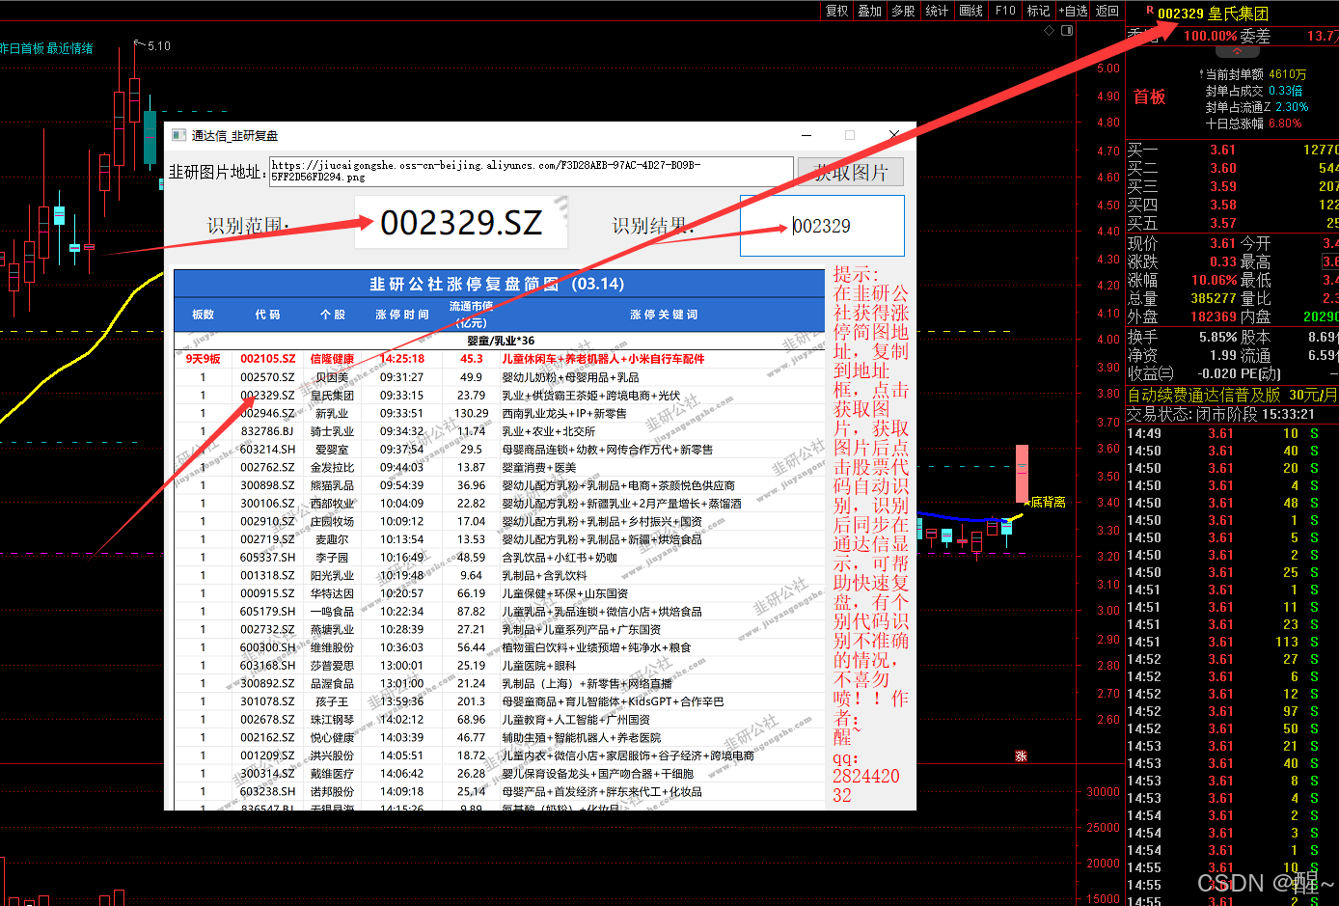Toggle the side panel layout icon
This screenshot has width=1339, height=906.
coord(1067,30)
